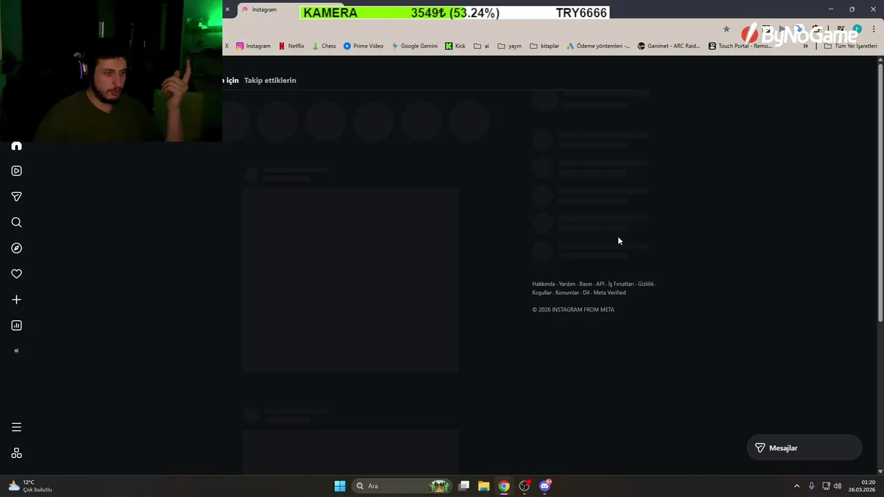This screenshot has height=497, width=884.
Task: Open File Explorer from the taskbar
Action: tap(483, 486)
